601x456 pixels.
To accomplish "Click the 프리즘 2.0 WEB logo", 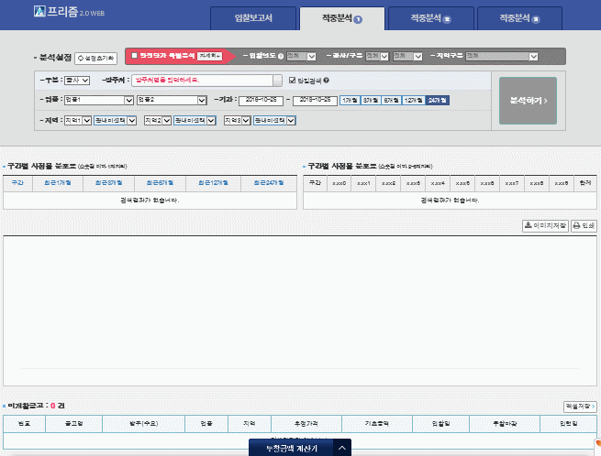I will click(69, 12).
